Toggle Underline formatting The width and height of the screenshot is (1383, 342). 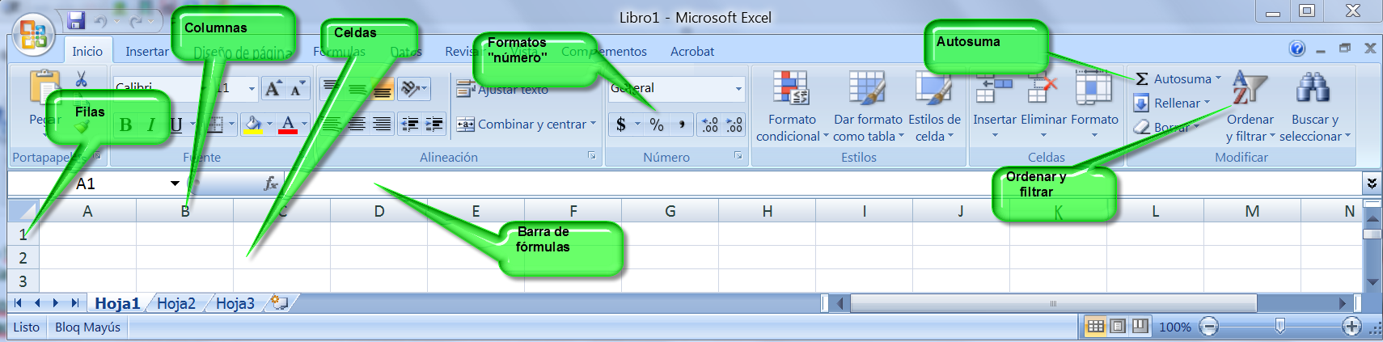[176, 125]
